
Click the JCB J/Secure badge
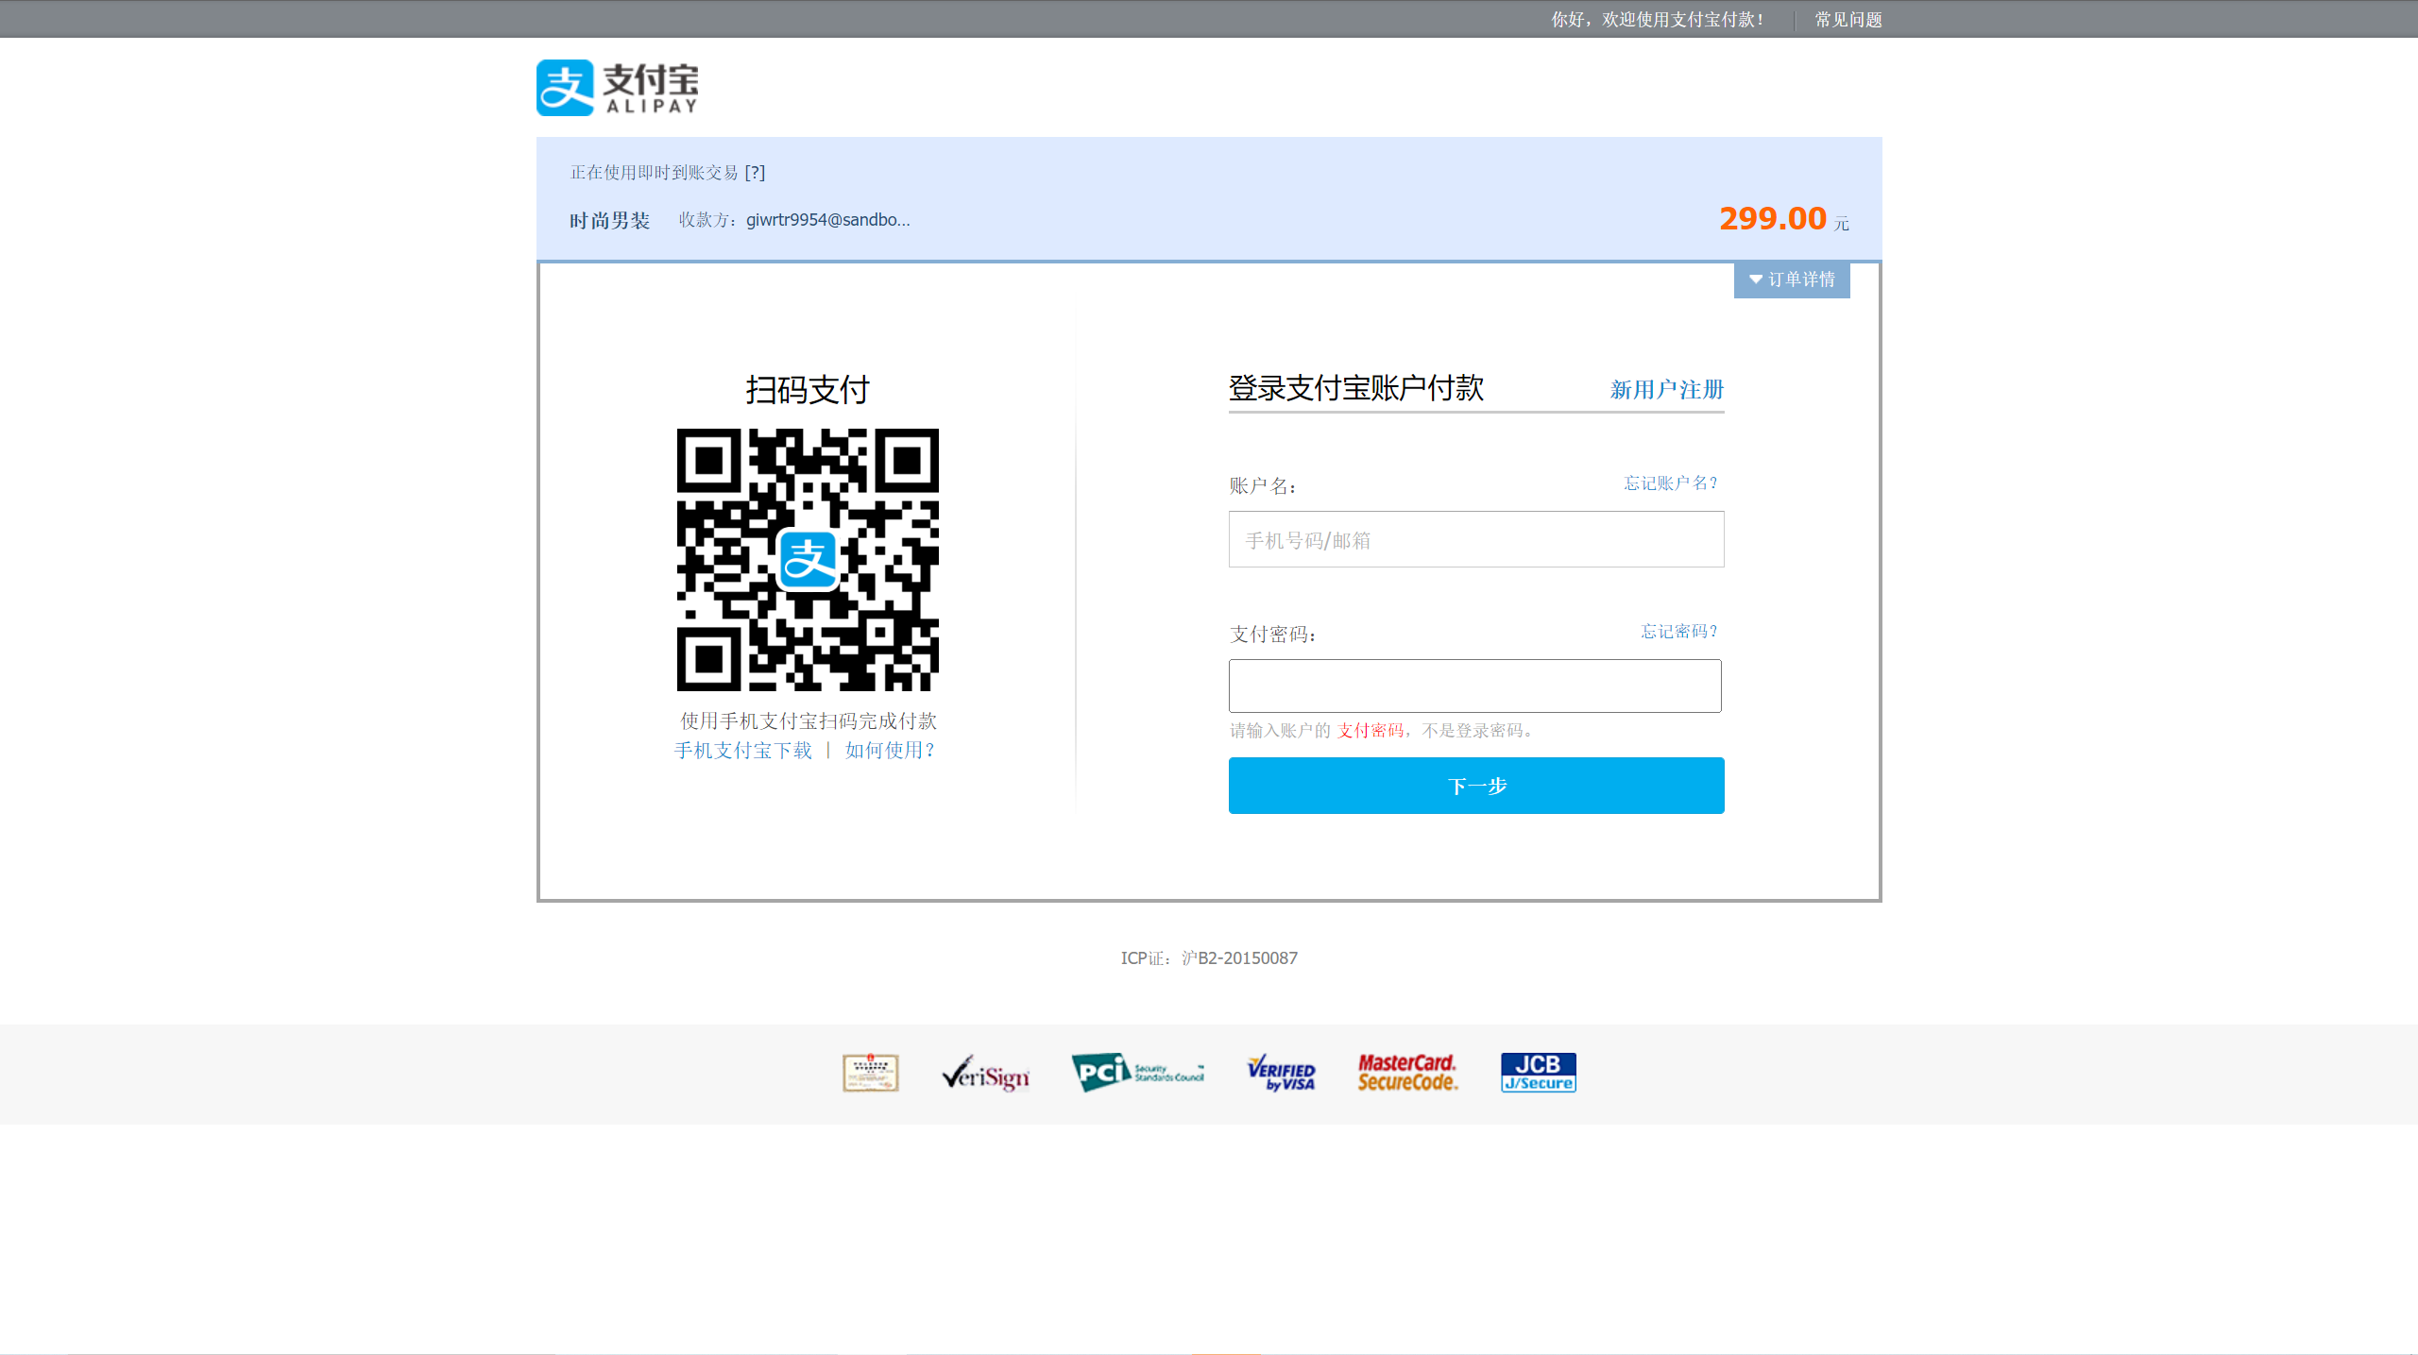[1538, 1073]
